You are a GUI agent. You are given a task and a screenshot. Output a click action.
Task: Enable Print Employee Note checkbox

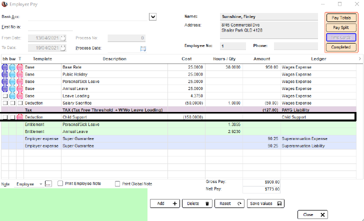point(60,183)
